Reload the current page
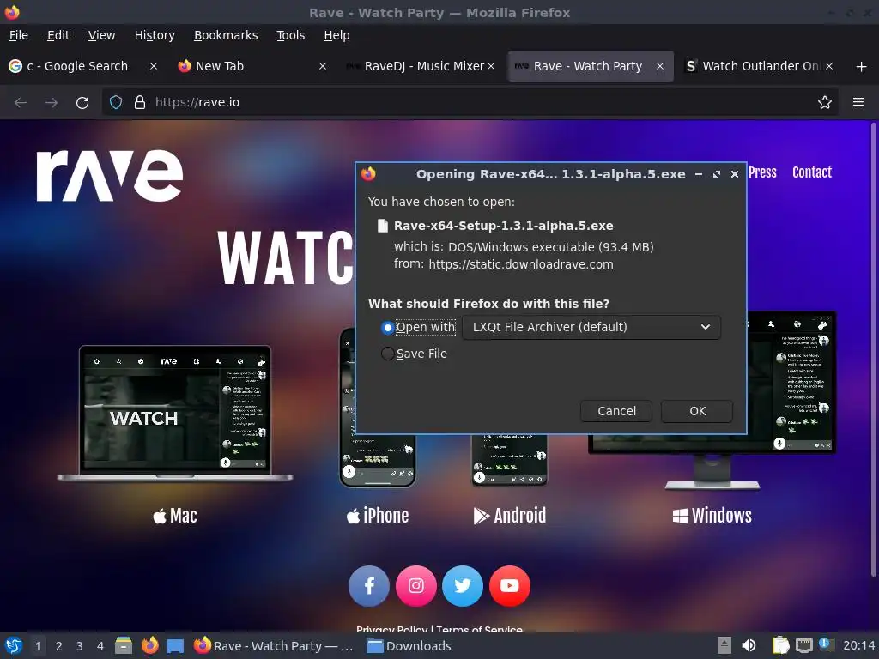 [82, 103]
